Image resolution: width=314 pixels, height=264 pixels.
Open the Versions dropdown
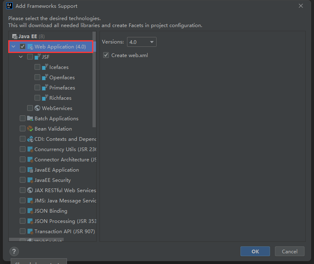tap(142, 42)
